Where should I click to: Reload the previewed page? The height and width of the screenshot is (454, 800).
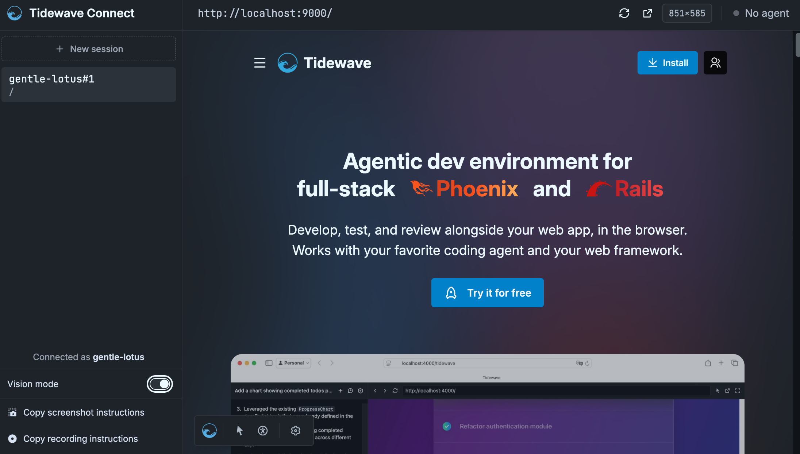click(x=624, y=13)
